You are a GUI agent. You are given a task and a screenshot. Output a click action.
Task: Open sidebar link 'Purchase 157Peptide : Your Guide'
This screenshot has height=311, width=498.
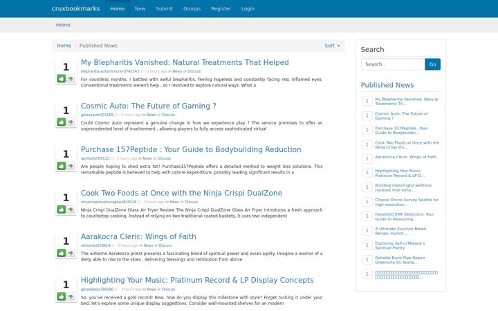click(x=401, y=131)
